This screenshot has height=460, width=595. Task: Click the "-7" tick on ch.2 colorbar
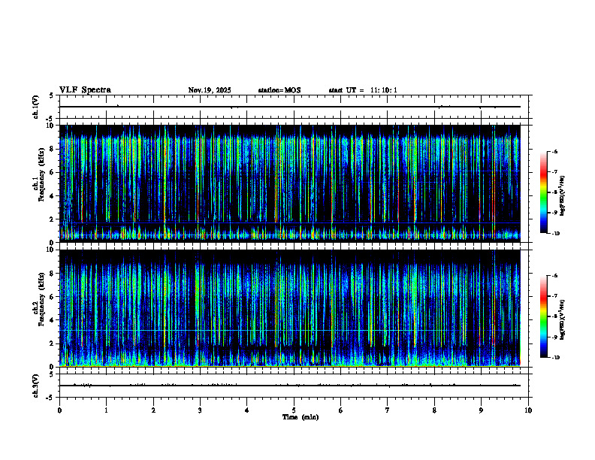click(554, 296)
